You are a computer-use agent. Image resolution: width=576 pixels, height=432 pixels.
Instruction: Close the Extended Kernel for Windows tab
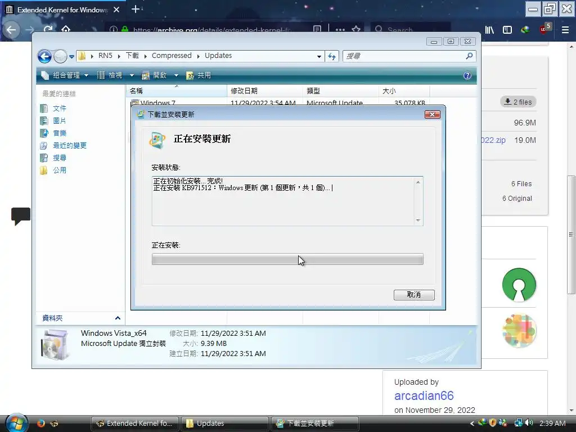coord(116,10)
